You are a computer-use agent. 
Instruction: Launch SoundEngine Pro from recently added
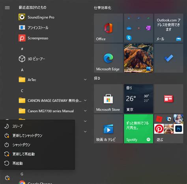click(52, 17)
